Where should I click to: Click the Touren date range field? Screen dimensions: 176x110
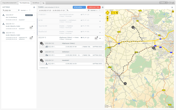pyautogui.click(x=52, y=11)
